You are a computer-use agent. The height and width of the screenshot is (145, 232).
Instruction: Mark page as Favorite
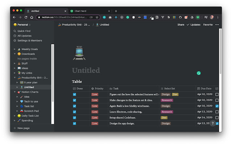208,25
